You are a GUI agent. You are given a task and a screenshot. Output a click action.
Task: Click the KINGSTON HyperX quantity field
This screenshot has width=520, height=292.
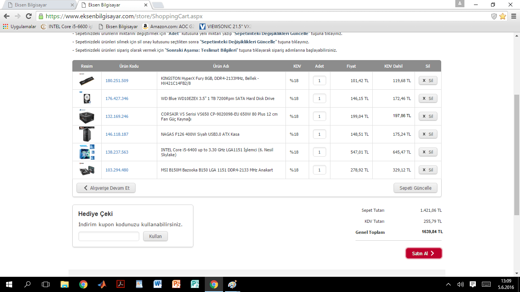319,81
